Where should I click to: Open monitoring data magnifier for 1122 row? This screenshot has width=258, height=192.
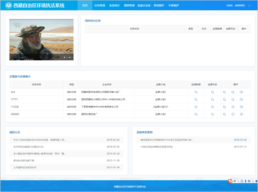(196, 107)
